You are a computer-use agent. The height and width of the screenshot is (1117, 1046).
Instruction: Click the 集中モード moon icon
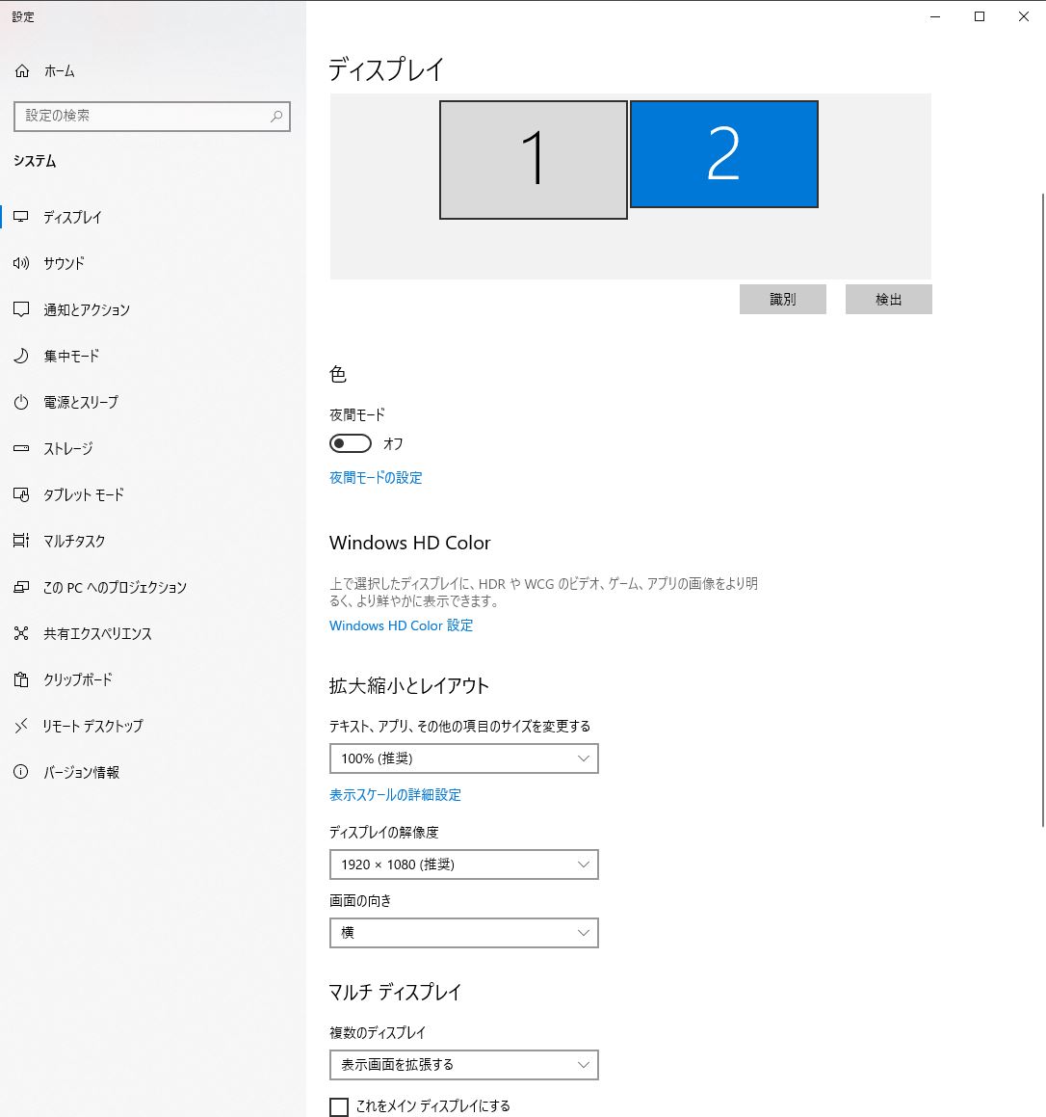[x=21, y=356]
